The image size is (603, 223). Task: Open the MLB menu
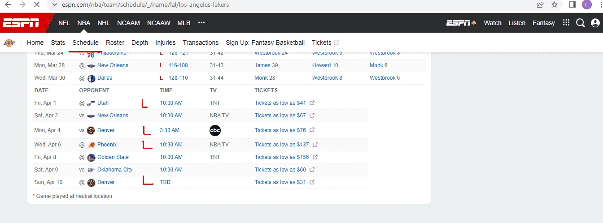click(x=184, y=23)
